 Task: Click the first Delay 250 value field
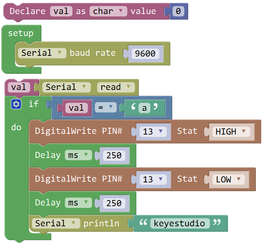click(x=114, y=155)
